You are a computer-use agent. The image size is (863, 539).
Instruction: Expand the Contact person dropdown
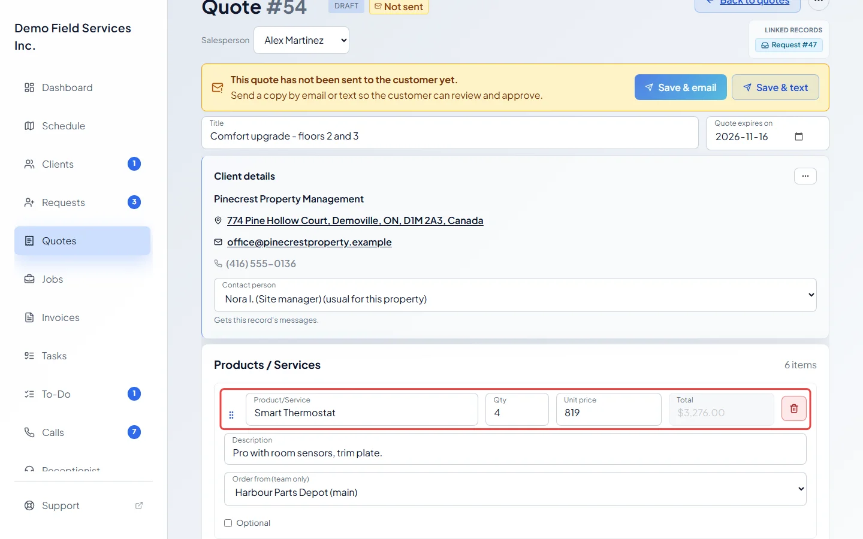point(515,295)
